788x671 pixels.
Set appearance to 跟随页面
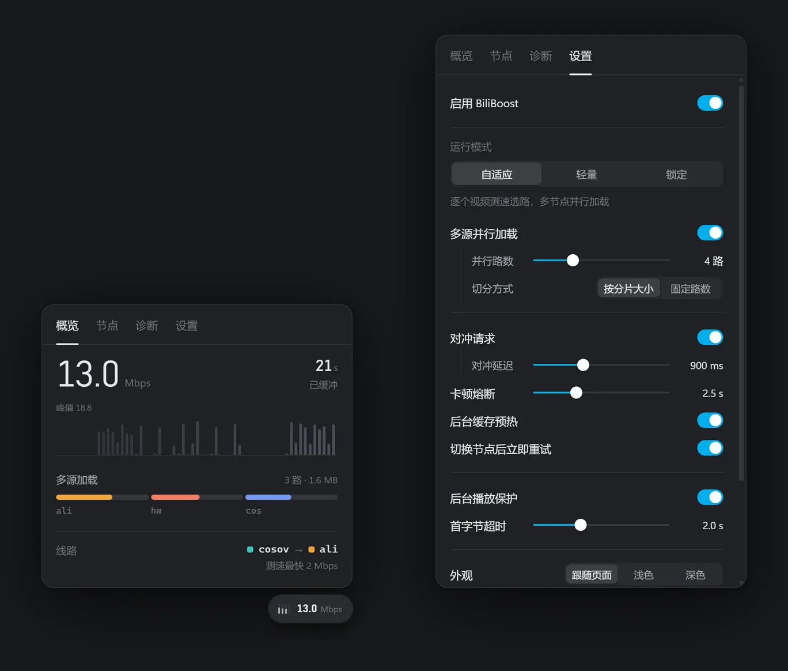[x=592, y=575]
